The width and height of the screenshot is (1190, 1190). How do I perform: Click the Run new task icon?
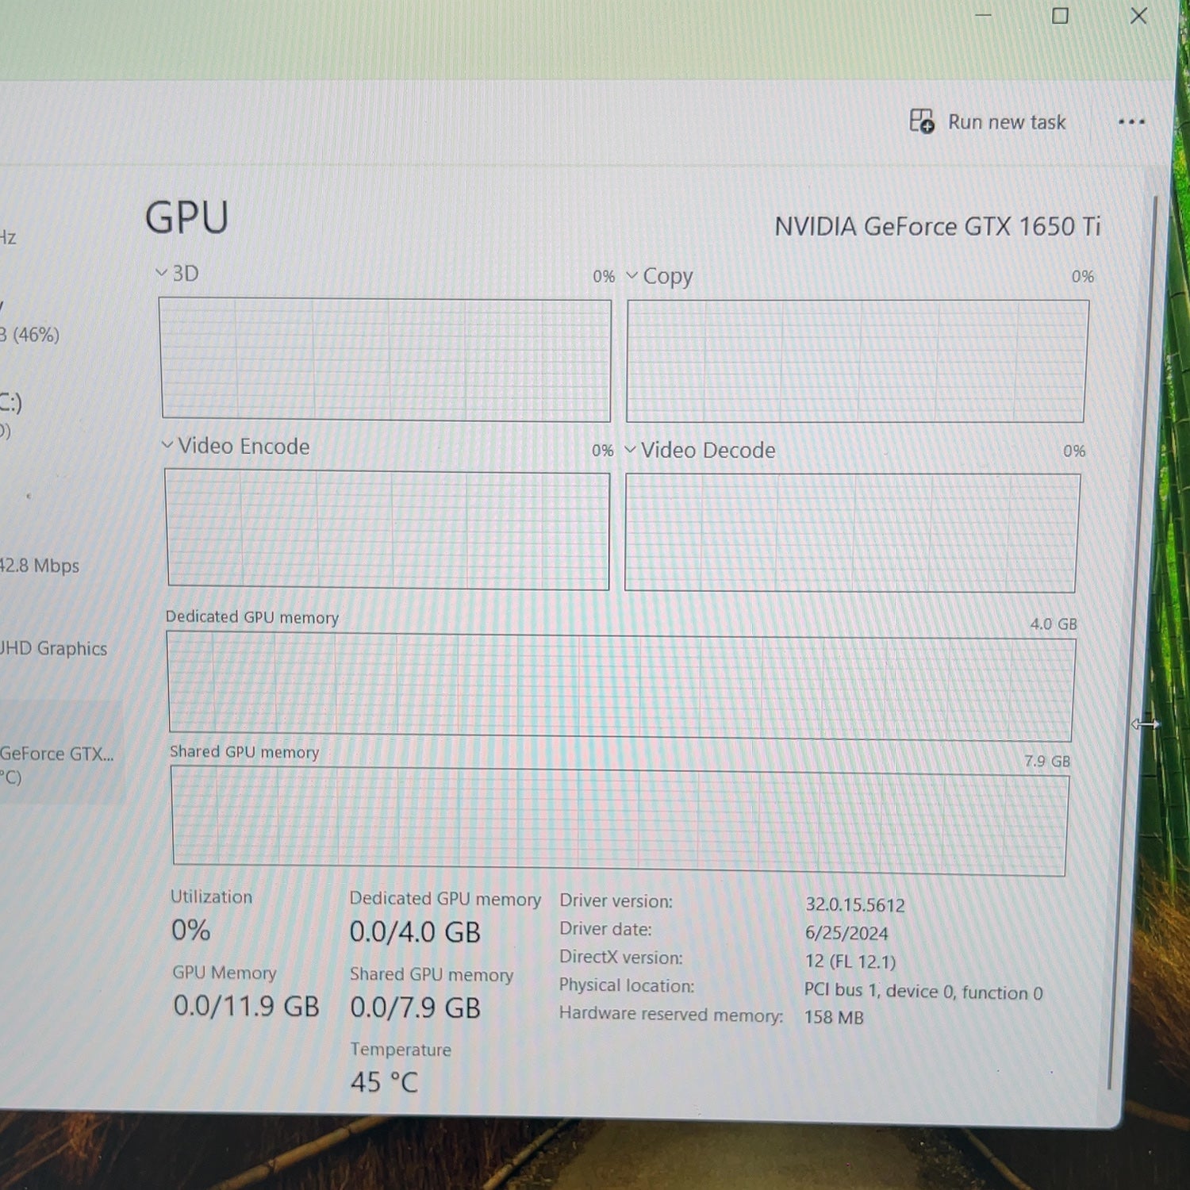921,121
